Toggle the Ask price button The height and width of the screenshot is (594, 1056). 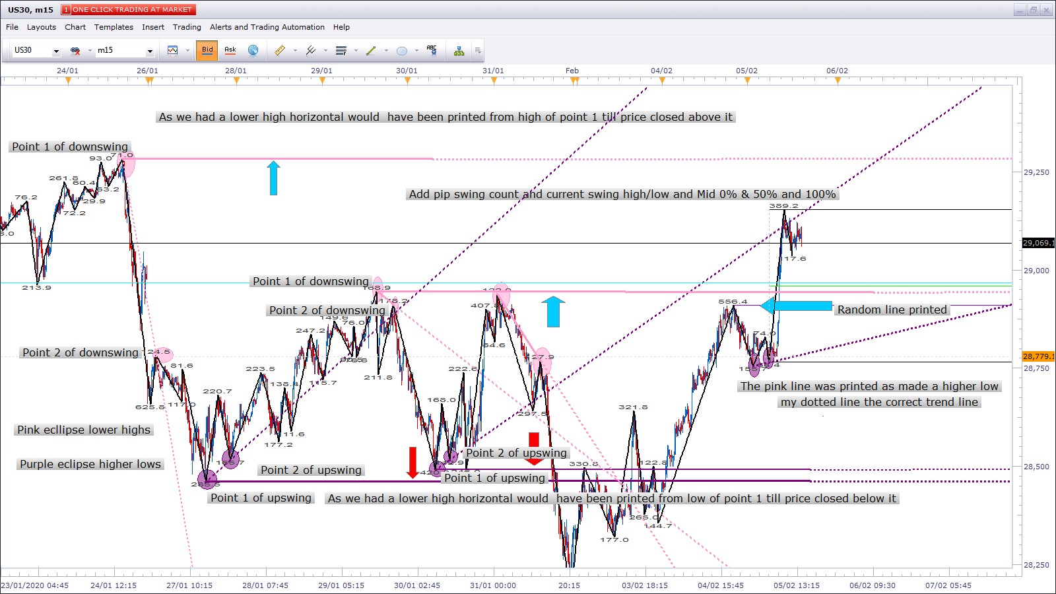[230, 50]
